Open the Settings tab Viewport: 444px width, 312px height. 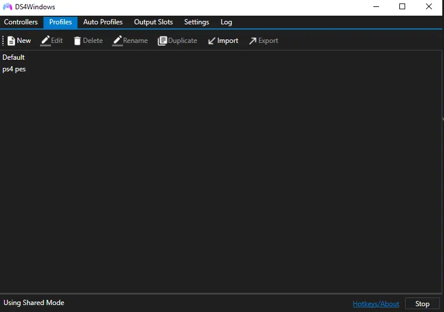196,22
